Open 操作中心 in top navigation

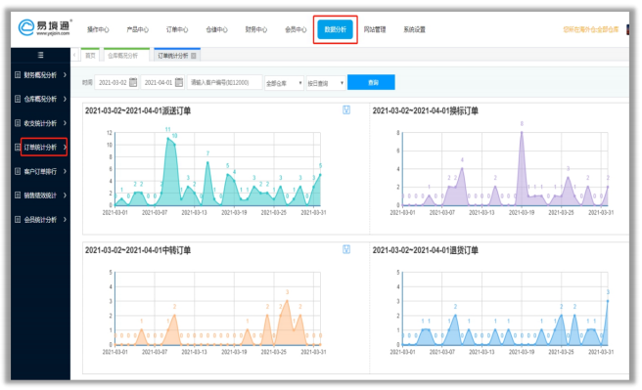[98, 29]
